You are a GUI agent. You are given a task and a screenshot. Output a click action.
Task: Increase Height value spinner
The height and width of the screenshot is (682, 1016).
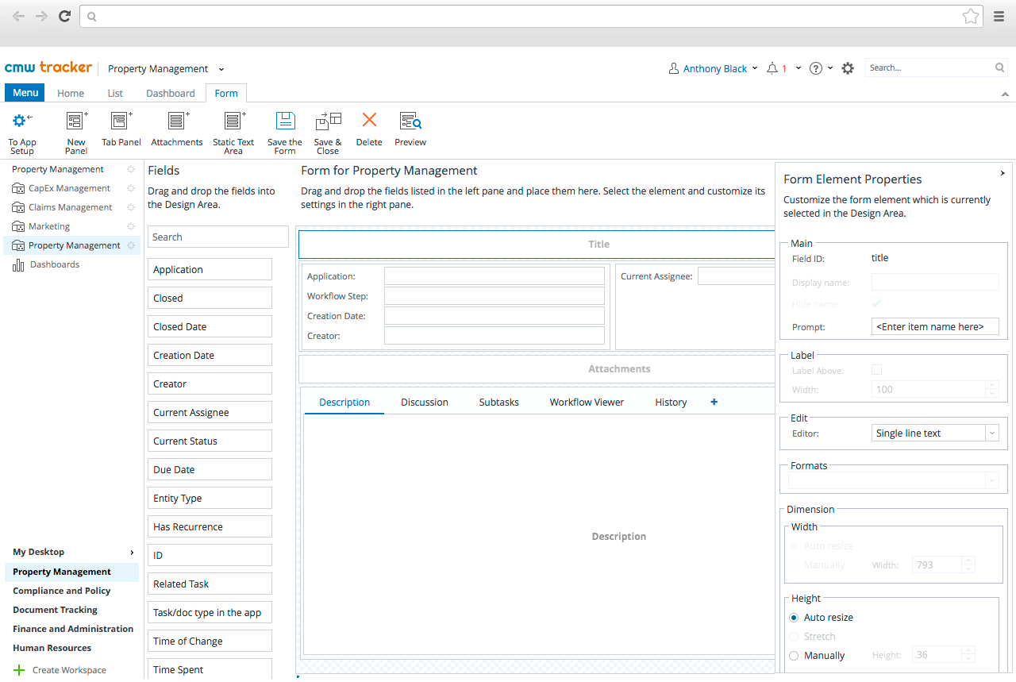[x=968, y=651]
